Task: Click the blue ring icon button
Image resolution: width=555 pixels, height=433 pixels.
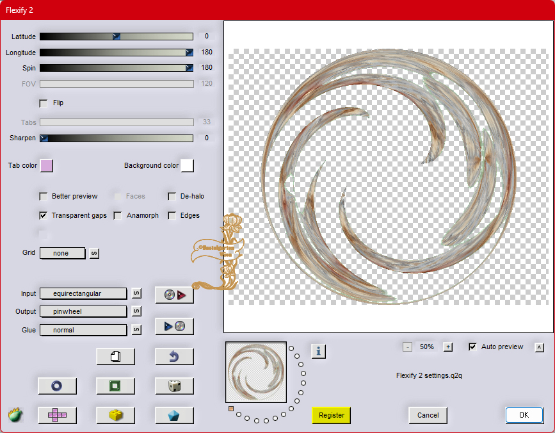Action: (57, 386)
